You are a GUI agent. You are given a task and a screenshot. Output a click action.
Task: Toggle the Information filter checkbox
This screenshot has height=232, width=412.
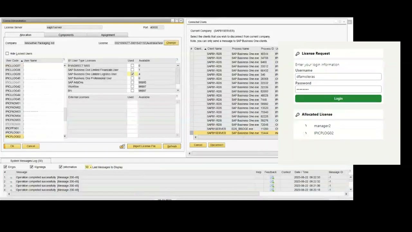[x=61, y=167]
